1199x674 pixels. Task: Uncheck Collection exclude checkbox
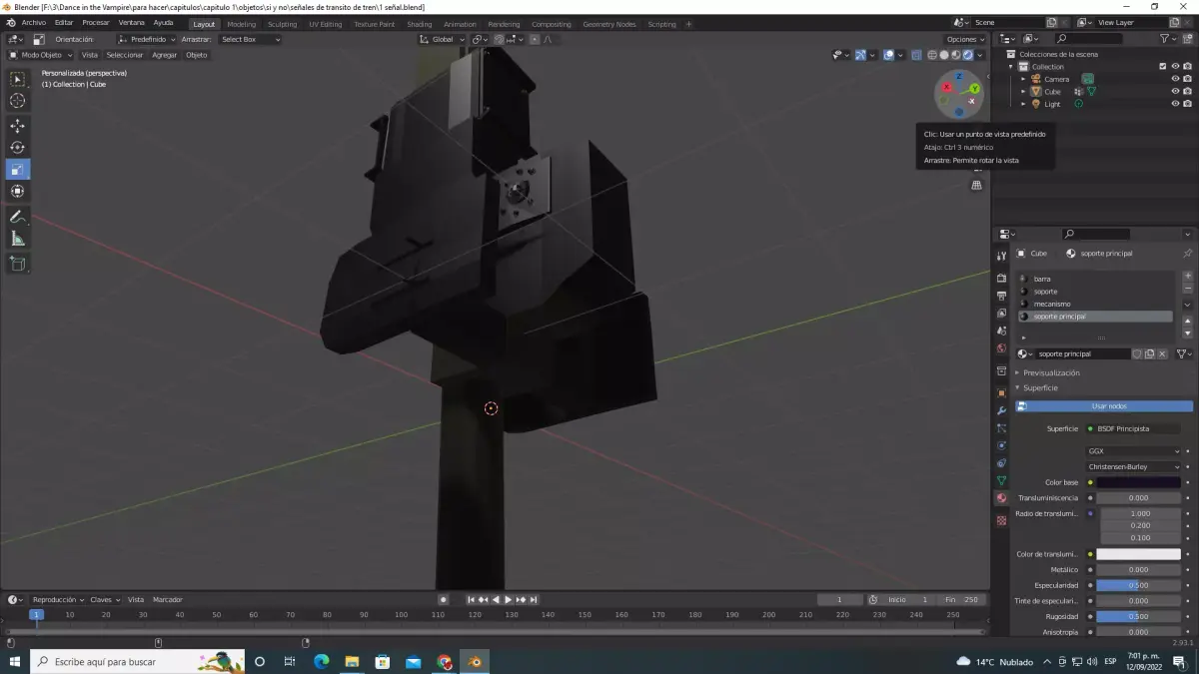[x=1162, y=66]
